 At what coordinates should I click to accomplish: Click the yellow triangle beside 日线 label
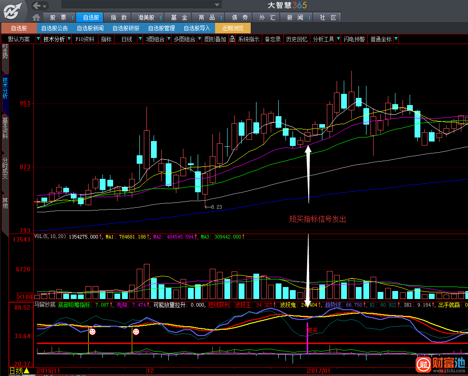[26, 371]
